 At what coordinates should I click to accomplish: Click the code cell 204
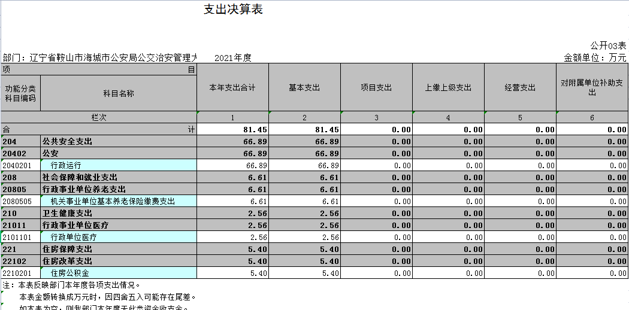(x=20, y=141)
